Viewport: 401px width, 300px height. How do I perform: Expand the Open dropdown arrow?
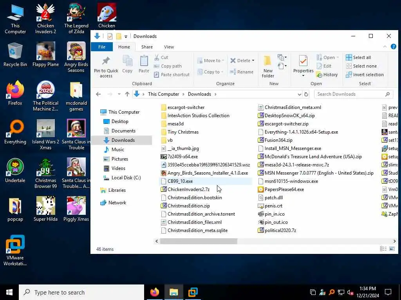pos(338,57)
